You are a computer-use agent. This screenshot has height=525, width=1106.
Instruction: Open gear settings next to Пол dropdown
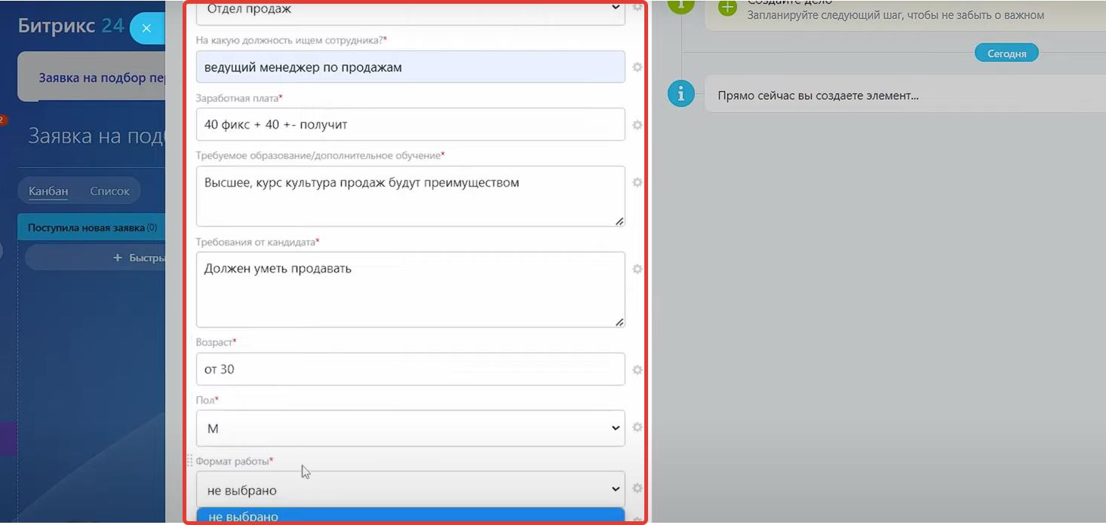(637, 427)
